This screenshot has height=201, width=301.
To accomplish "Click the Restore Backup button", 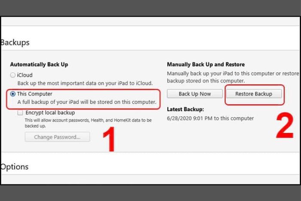I will 254,94.
